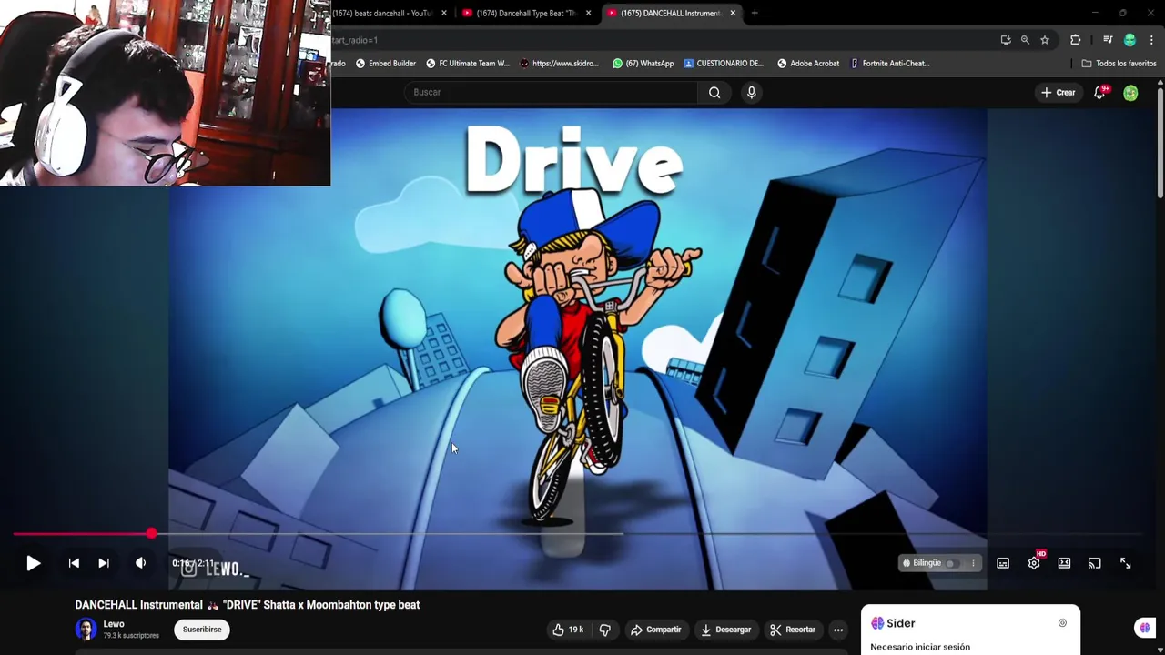
Task: Click the Sider floating brain icon
Action: 1145,628
